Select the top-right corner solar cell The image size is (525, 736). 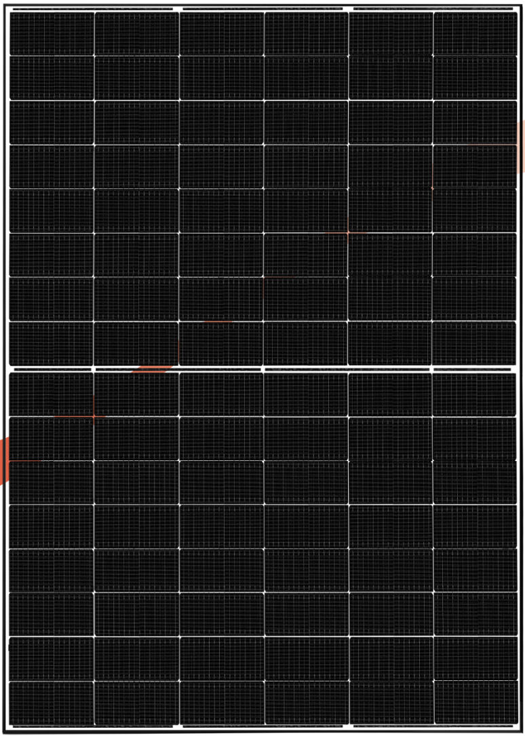[475, 34]
